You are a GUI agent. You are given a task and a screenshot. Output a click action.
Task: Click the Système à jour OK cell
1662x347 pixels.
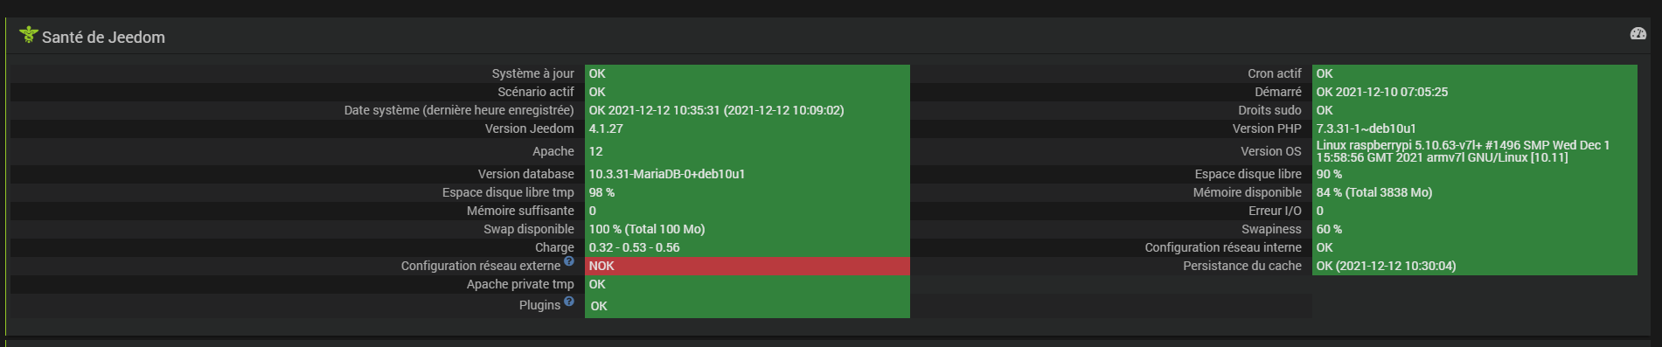(748, 73)
